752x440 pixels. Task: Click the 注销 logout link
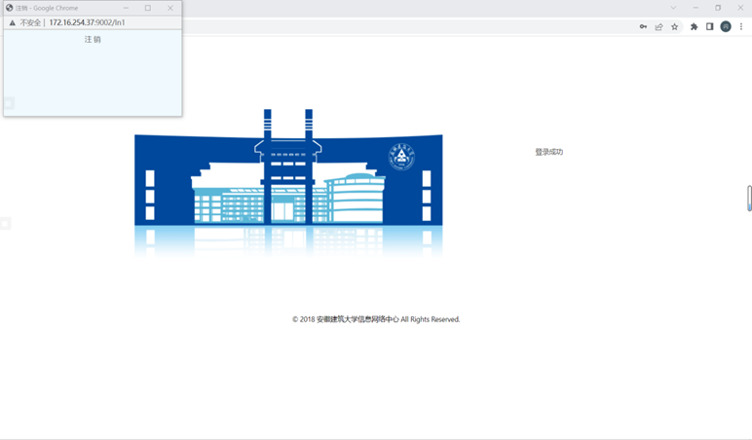coord(93,40)
